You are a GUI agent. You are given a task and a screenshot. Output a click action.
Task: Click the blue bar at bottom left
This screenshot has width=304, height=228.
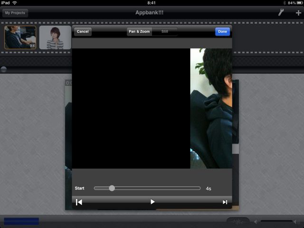[21, 221]
